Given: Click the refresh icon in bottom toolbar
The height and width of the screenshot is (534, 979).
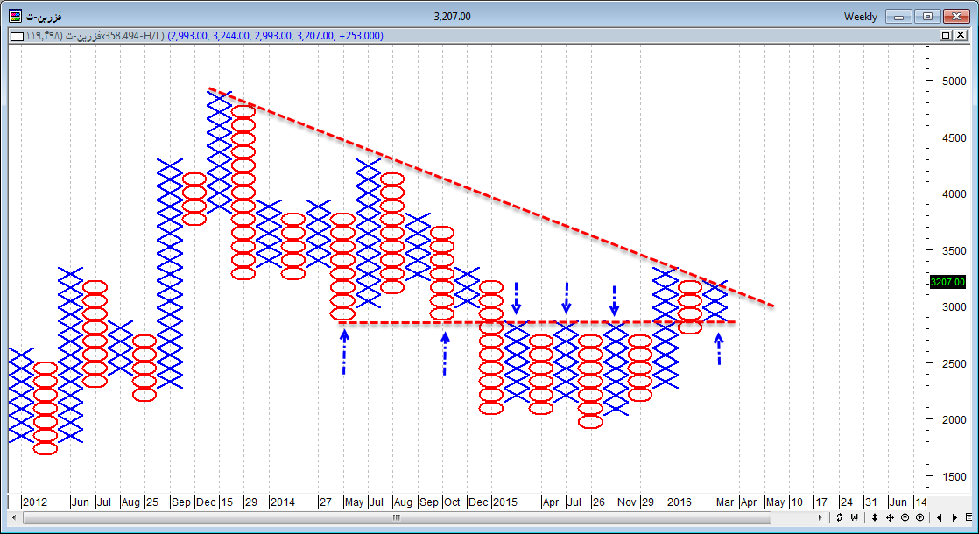Looking at the screenshot, I should tap(839, 517).
